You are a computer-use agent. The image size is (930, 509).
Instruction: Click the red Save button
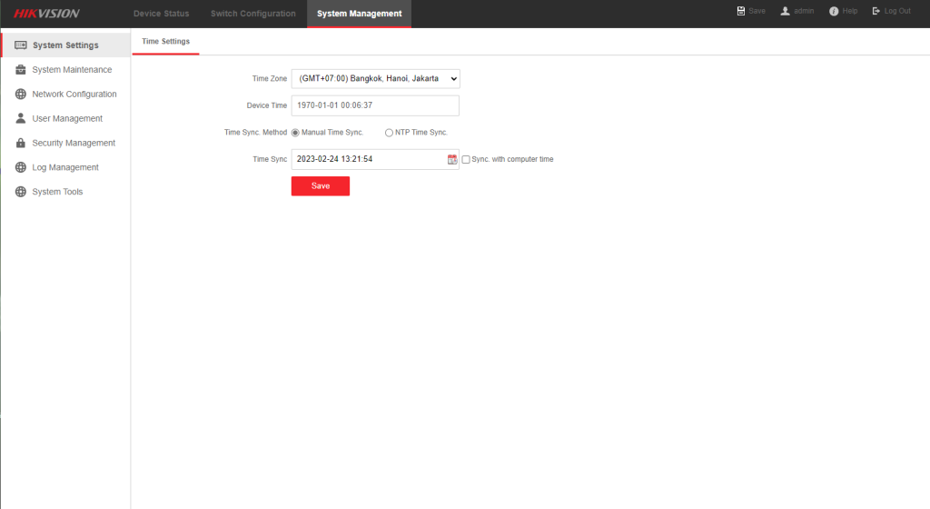[x=321, y=185]
